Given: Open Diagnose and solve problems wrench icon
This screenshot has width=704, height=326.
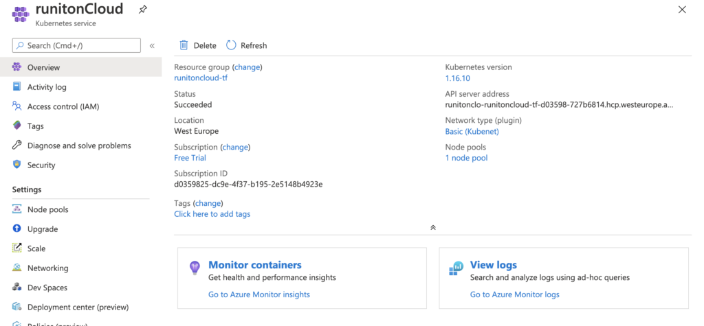Looking at the screenshot, I should pyautogui.click(x=17, y=145).
